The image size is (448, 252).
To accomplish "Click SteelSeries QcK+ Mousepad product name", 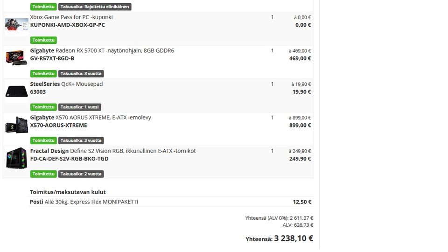I will (x=66, y=84).
